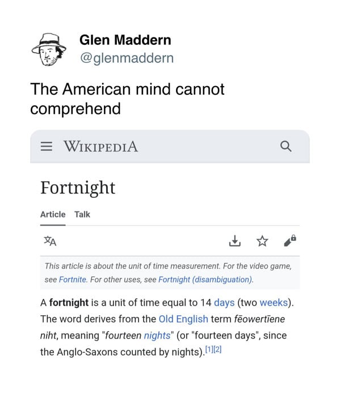Open the language translation icon
The image size is (340, 402).
pyautogui.click(x=50, y=241)
